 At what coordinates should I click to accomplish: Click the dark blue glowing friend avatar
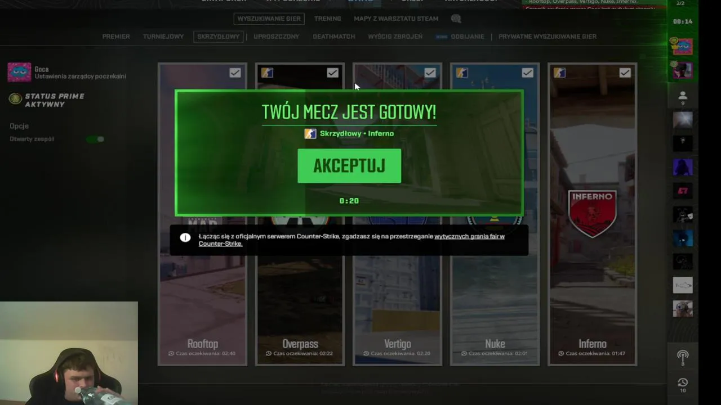pos(683,238)
